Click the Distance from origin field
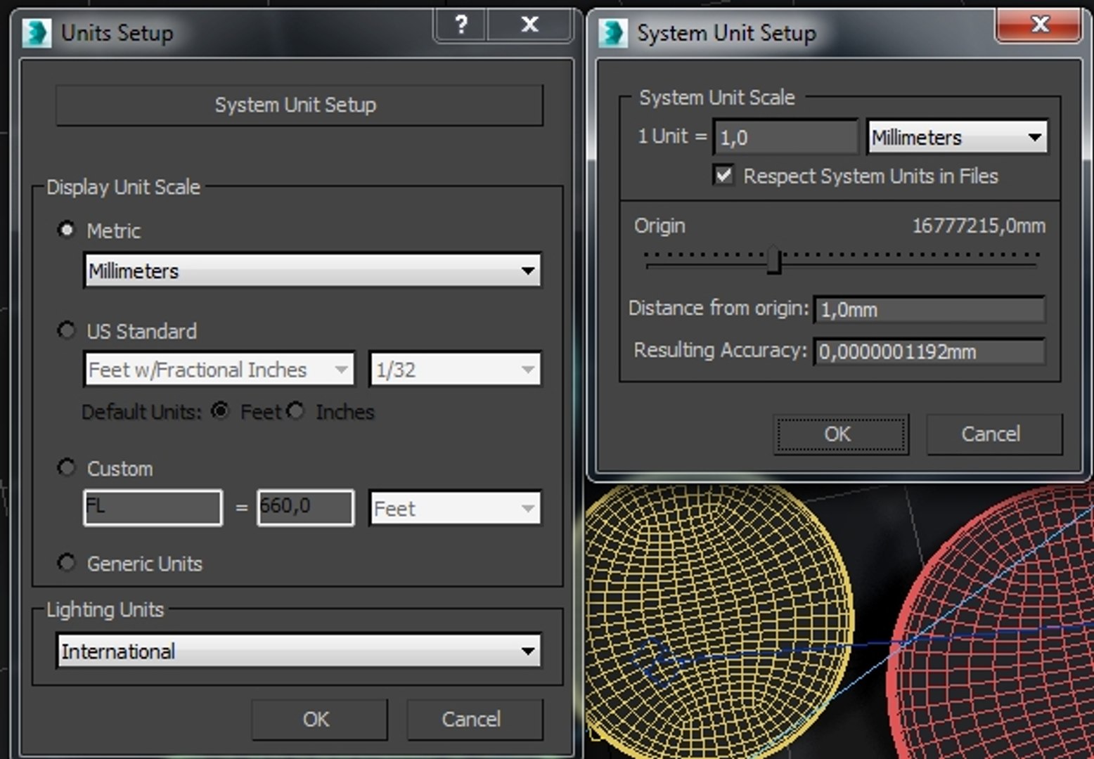The height and width of the screenshot is (759, 1094). [x=929, y=309]
